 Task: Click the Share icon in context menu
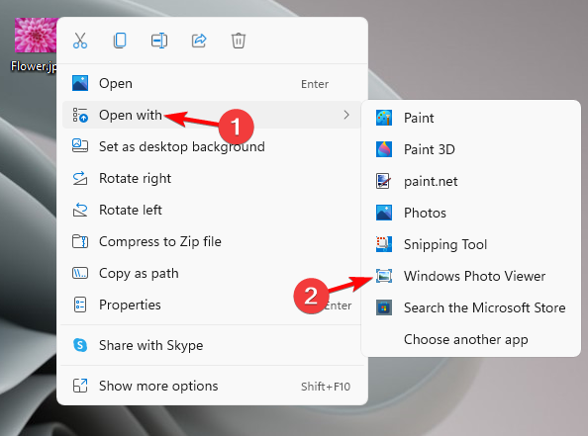pyautogui.click(x=199, y=41)
